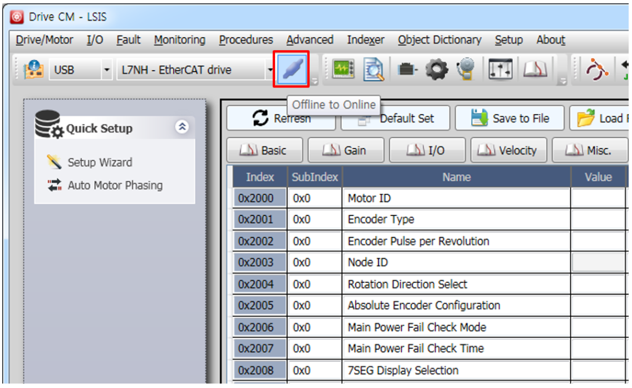Select Rotation Direction Select cell
Image resolution: width=632 pixels, height=388 pixels.
[x=456, y=284]
